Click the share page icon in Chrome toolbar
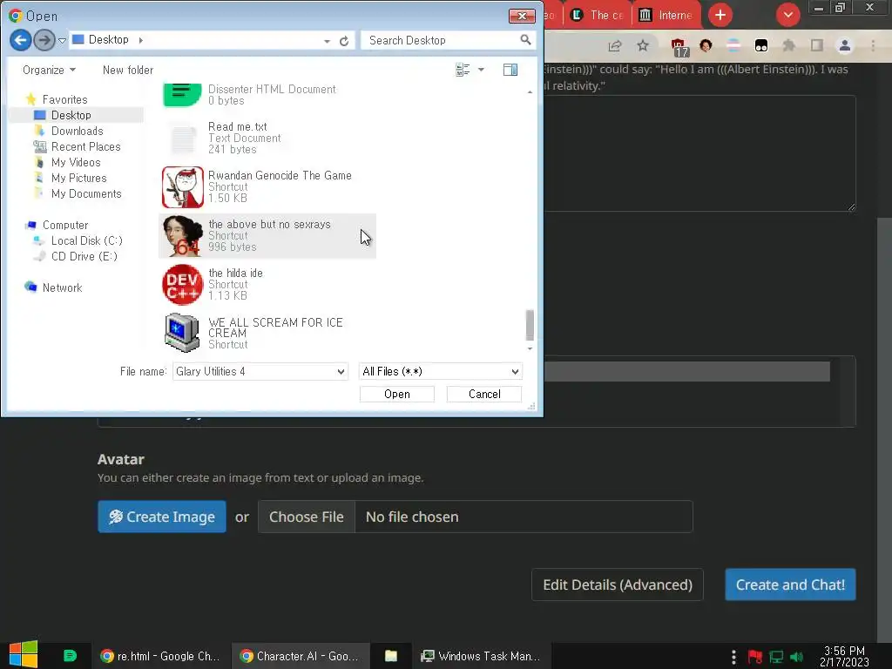 (x=615, y=46)
